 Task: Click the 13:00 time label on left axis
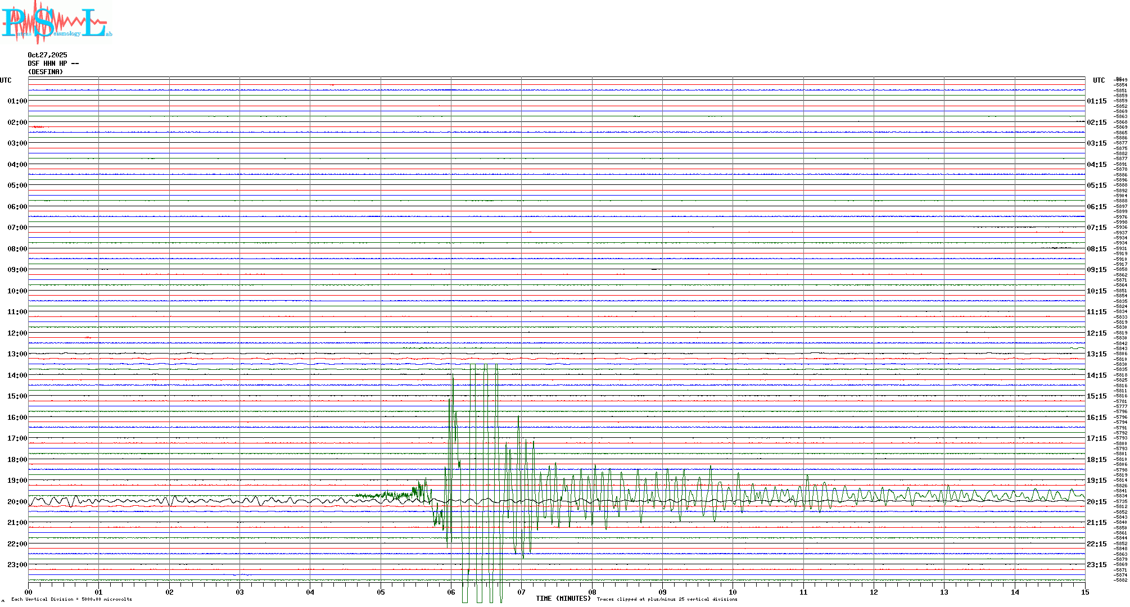click(x=17, y=354)
